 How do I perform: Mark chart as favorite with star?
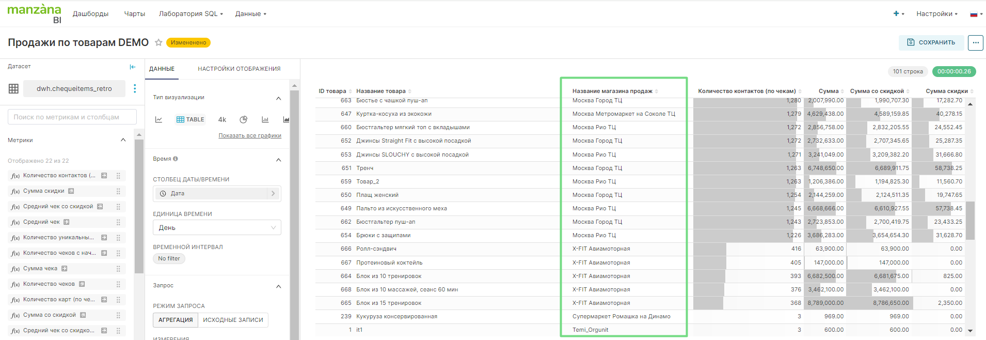click(x=158, y=42)
